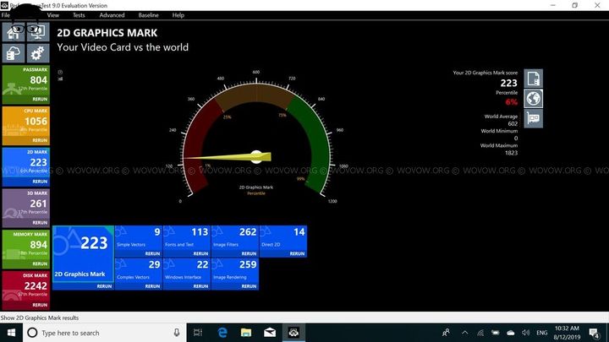The image size is (609, 342).
Task: Select the world globe comparison icon
Action: pos(534,98)
